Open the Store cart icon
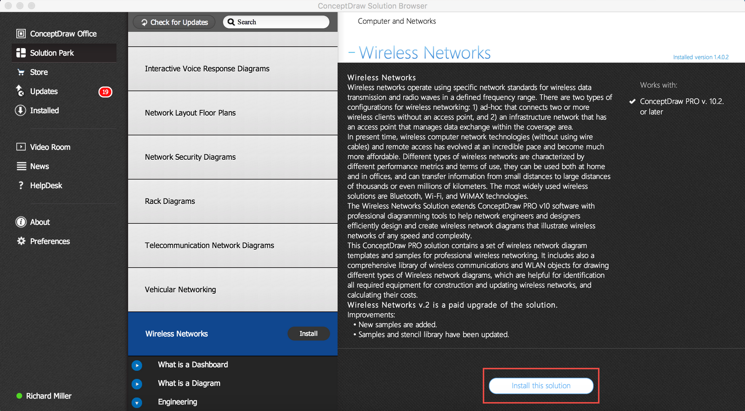Screen dimensions: 745x411 pos(21,72)
